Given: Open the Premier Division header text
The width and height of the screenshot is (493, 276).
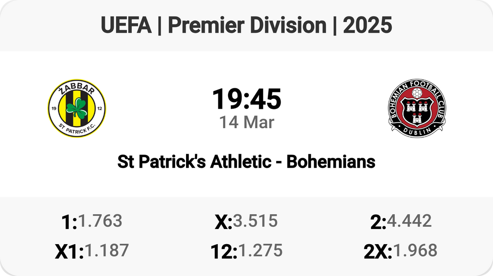Looking at the screenshot, I should (247, 26).
